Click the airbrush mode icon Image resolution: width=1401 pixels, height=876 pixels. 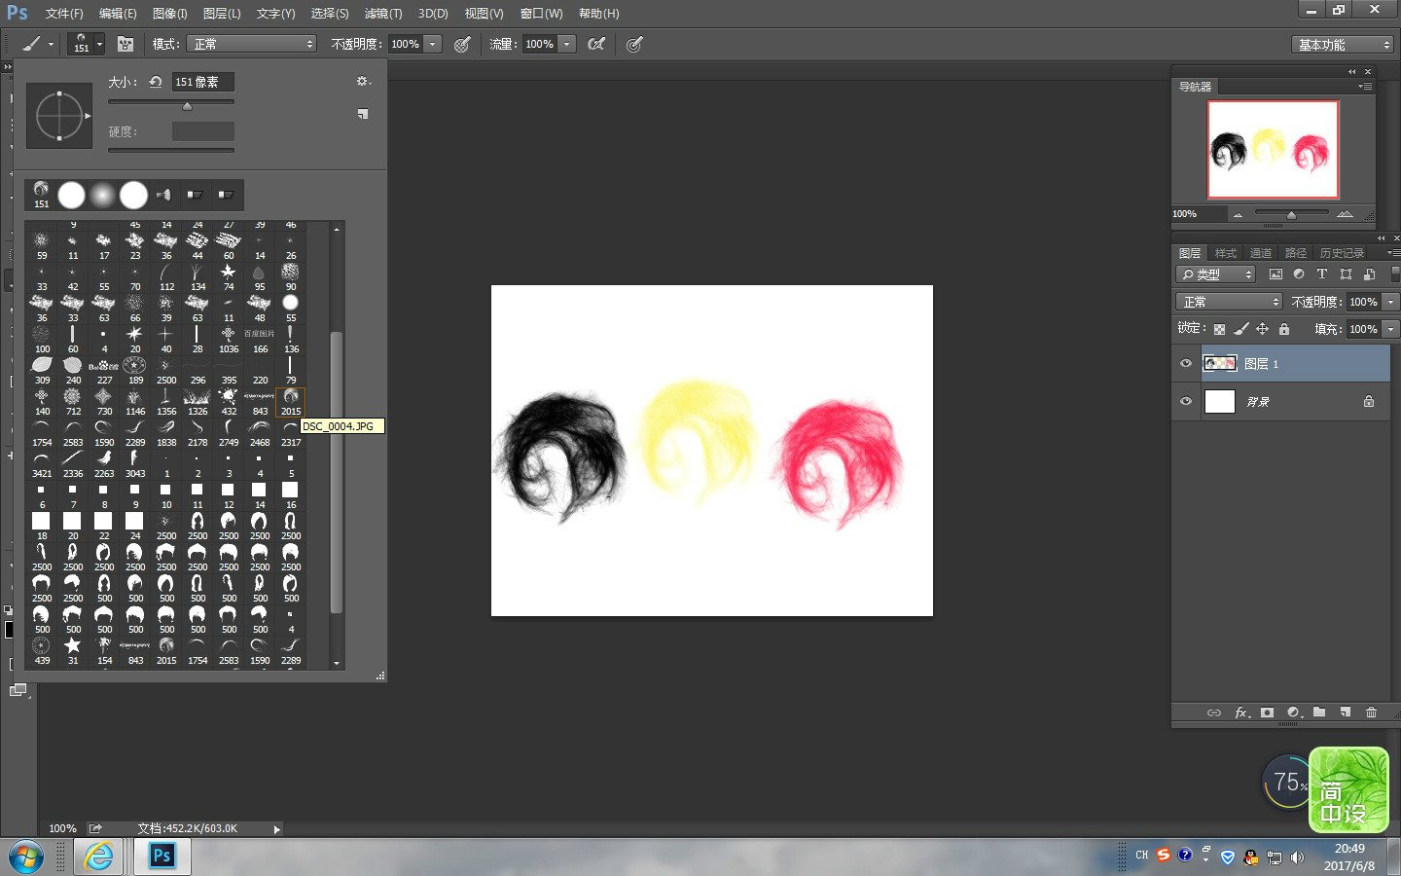(x=596, y=44)
